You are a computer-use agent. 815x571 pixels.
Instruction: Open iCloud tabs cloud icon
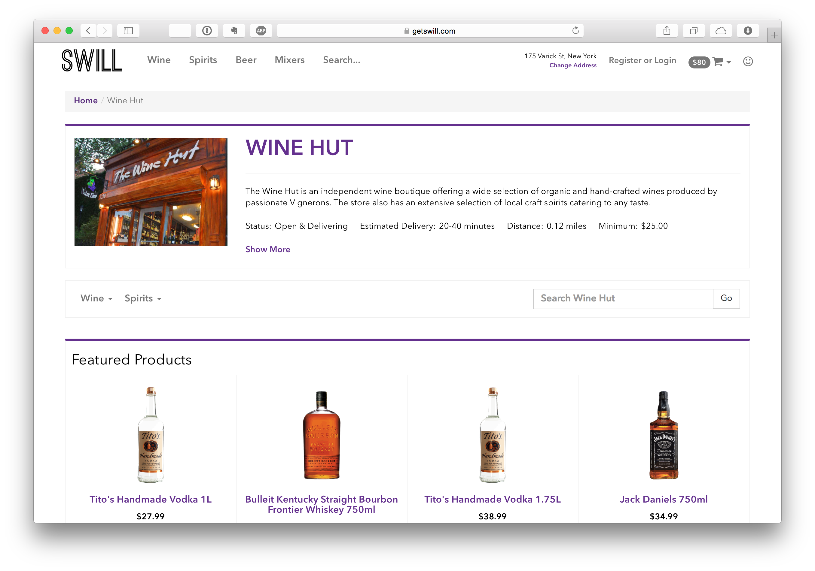(721, 31)
